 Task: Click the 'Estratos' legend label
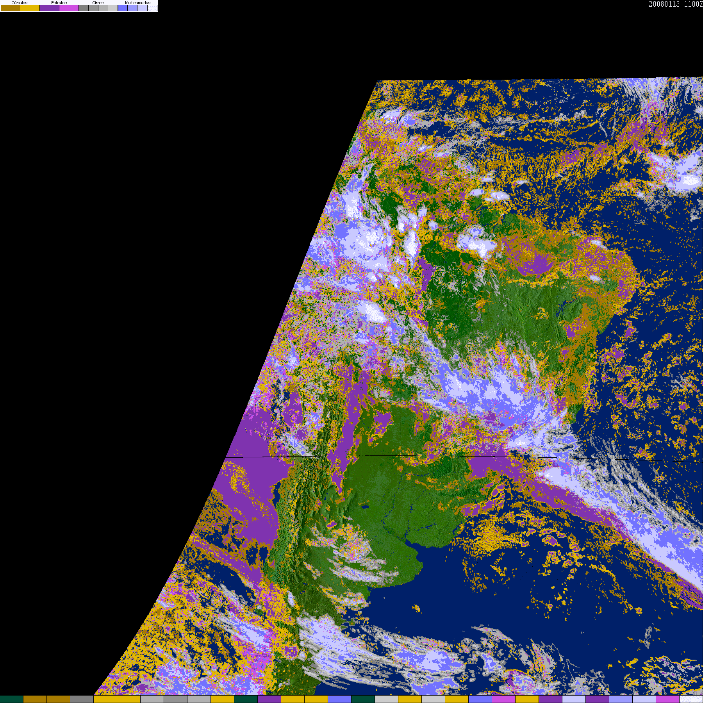[x=59, y=3]
